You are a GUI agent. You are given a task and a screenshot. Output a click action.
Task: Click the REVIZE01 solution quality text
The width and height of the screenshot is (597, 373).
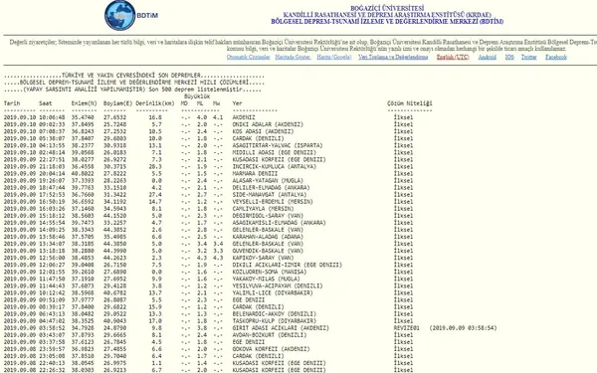(407, 328)
